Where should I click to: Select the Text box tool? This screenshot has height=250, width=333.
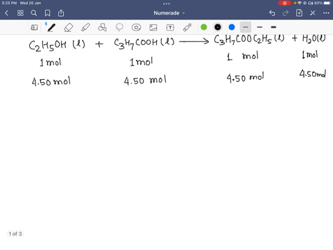(170, 27)
